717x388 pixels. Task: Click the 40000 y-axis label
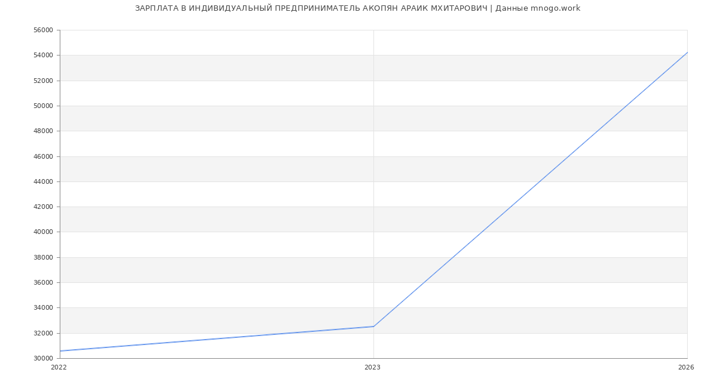tap(44, 232)
